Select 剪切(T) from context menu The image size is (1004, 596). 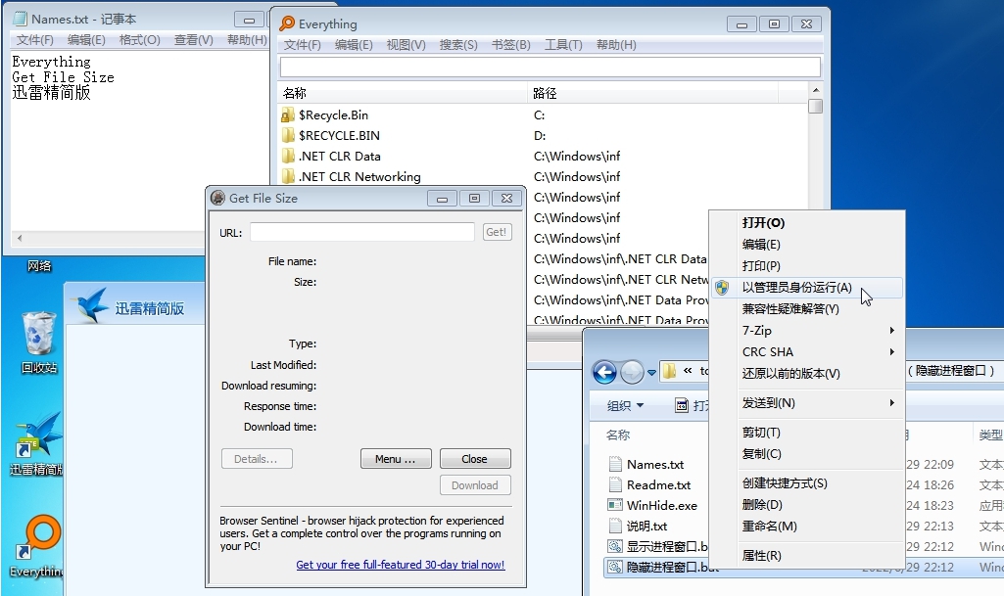808,433
